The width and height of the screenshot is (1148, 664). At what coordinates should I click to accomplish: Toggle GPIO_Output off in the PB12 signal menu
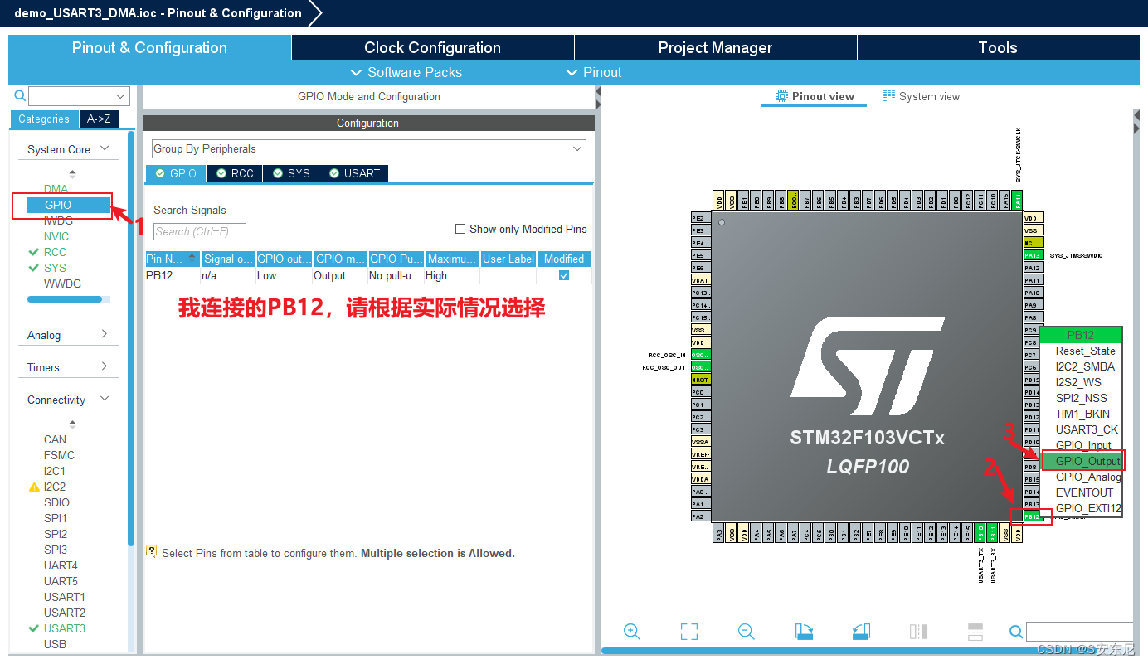(x=1082, y=461)
